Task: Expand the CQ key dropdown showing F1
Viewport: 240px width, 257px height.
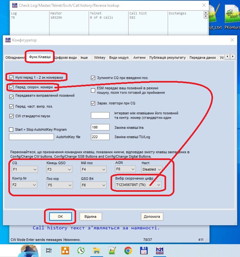Action: click(24, 169)
